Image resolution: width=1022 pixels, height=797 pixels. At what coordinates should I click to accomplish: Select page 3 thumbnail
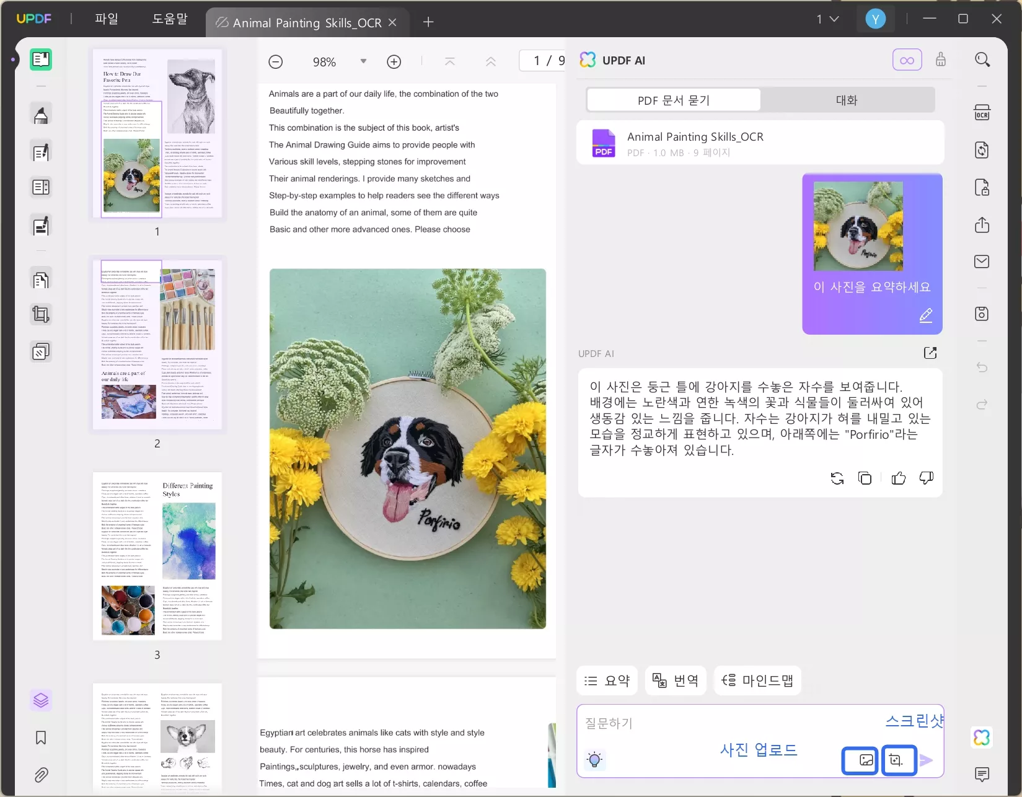[157, 555]
